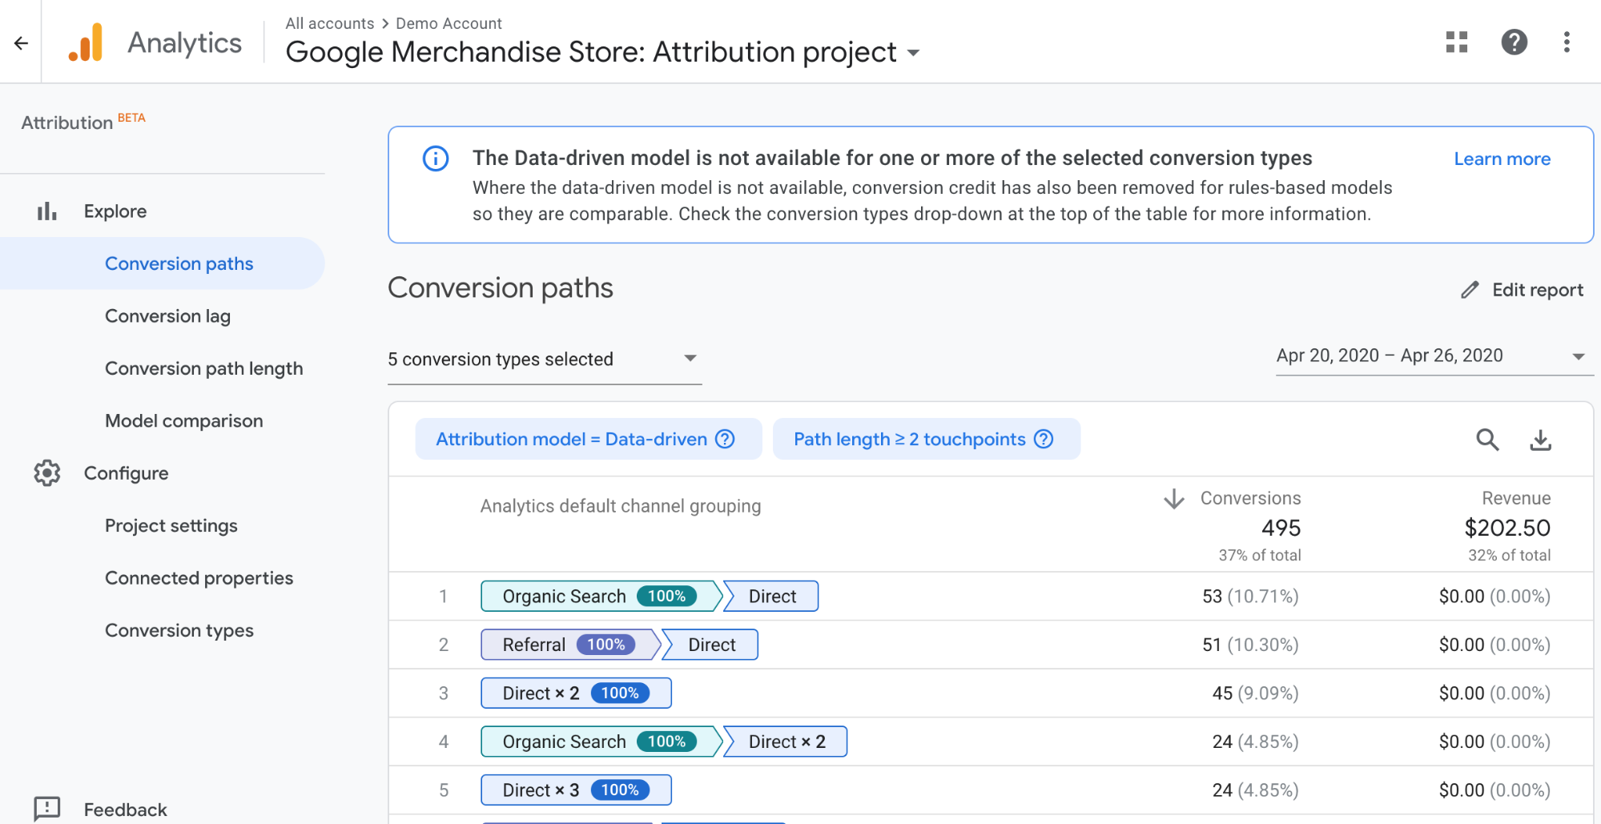This screenshot has height=824, width=1601.
Task: Click the Path length ≥ 2 touchpoints chip
Action: [x=926, y=439]
